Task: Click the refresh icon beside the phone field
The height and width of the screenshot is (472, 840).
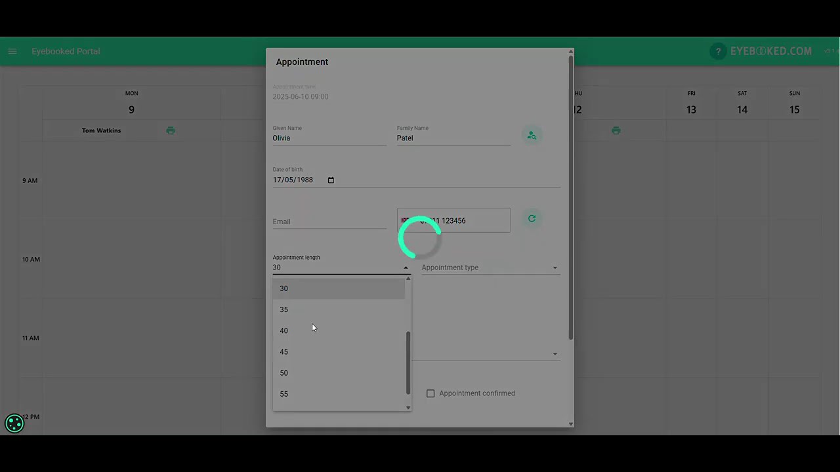Action: point(532,218)
